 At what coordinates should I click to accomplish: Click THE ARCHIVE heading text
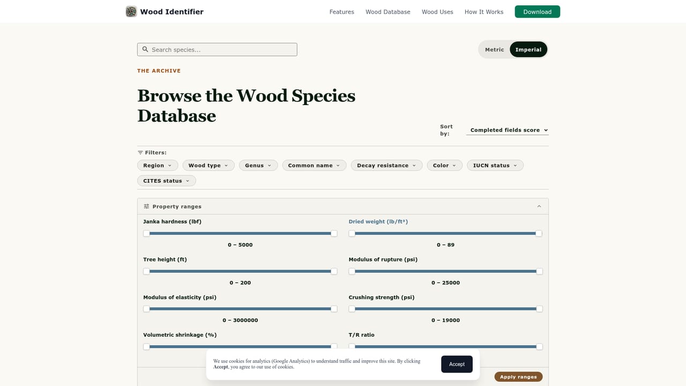pos(159,71)
